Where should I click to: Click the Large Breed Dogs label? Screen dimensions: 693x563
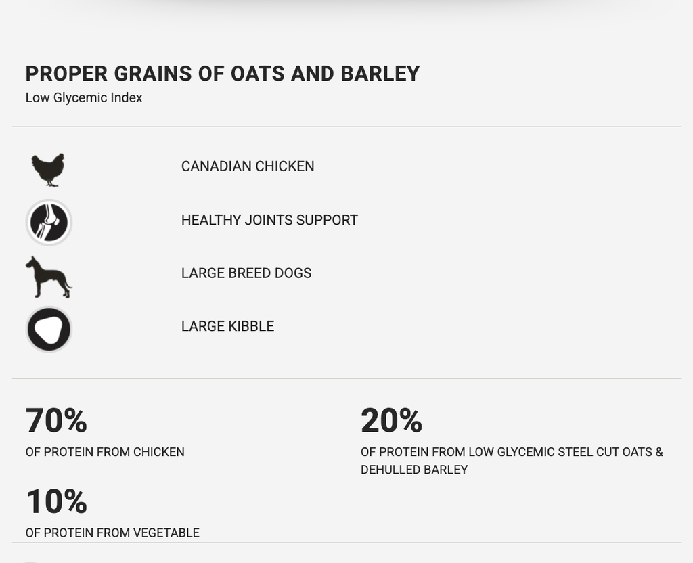(x=246, y=273)
